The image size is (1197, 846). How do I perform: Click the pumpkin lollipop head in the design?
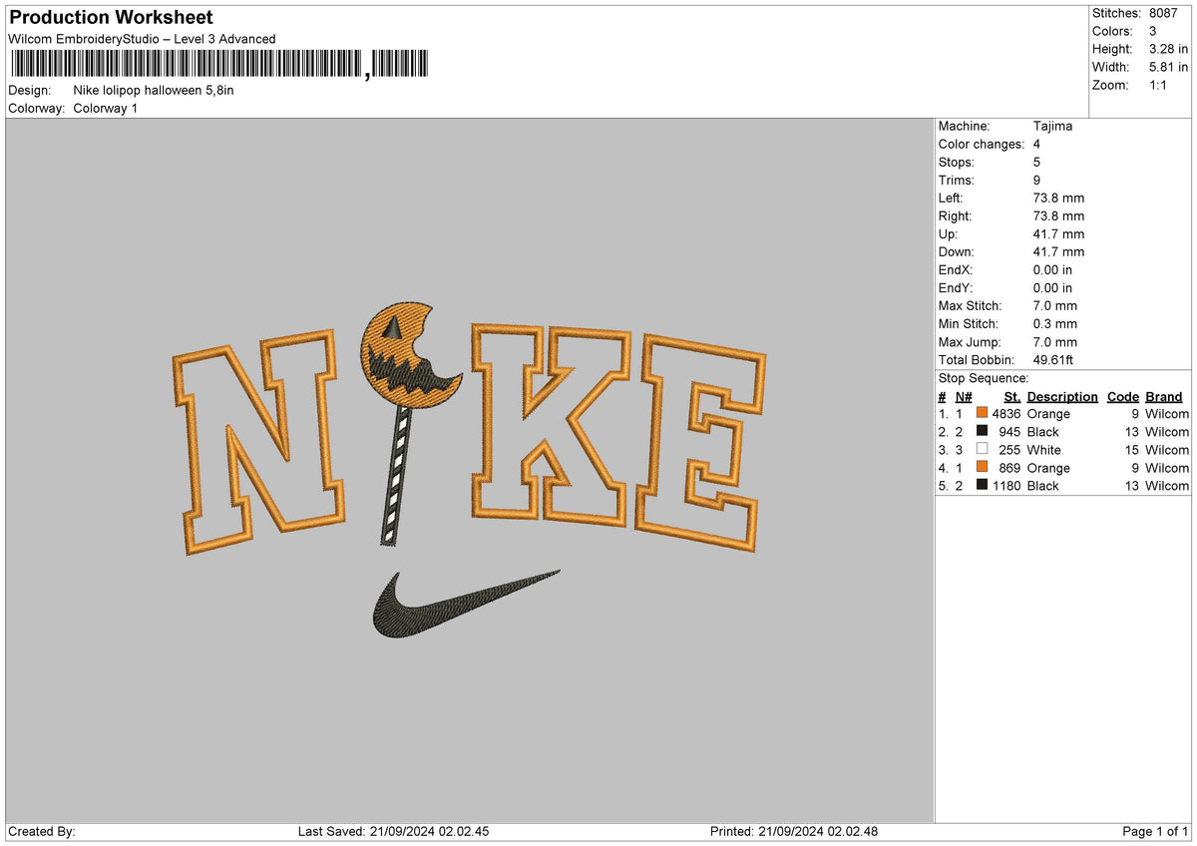[409, 354]
